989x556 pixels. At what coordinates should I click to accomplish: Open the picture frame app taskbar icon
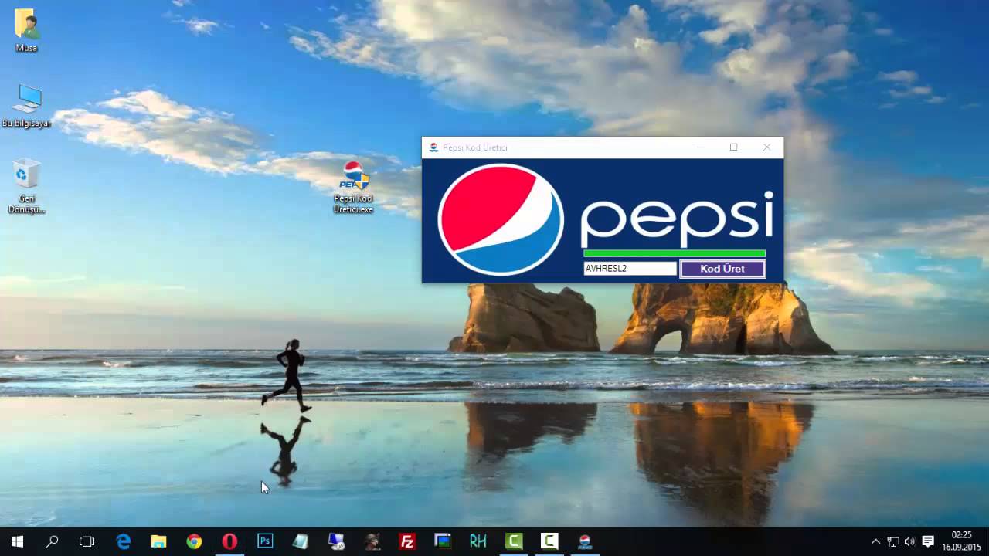[443, 541]
